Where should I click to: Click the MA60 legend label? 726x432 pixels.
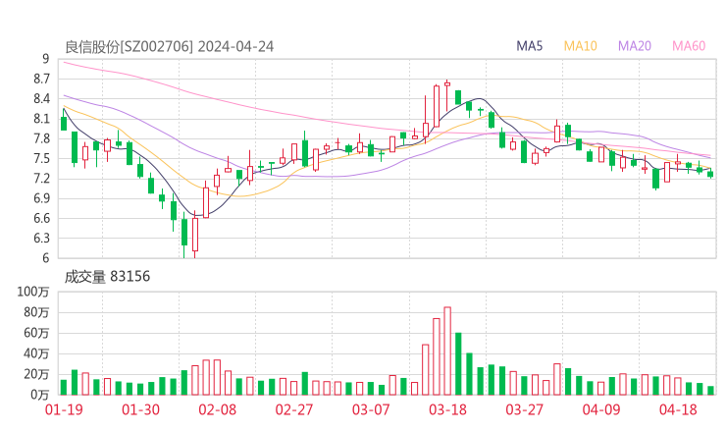(x=689, y=46)
